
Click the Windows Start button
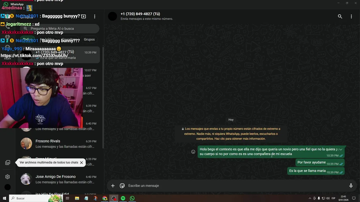click(4, 198)
